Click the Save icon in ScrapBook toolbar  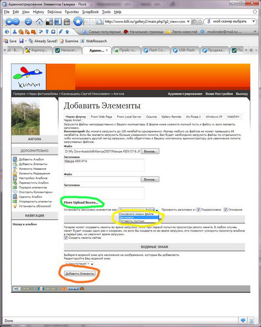(10, 41)
